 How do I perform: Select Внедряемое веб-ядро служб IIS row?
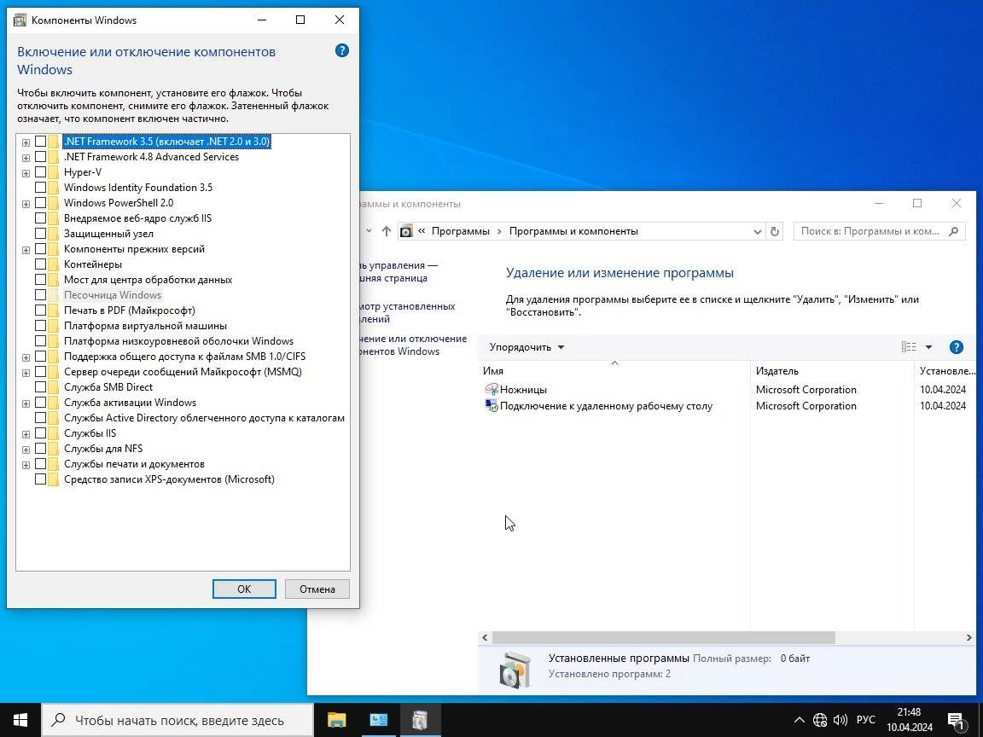(138, 218)
